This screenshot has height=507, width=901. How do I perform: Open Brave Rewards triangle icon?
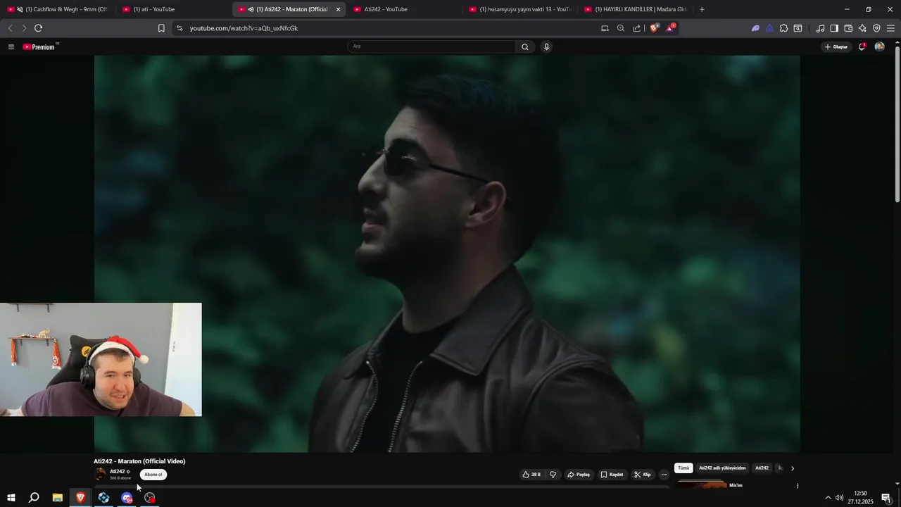(670, 28)
